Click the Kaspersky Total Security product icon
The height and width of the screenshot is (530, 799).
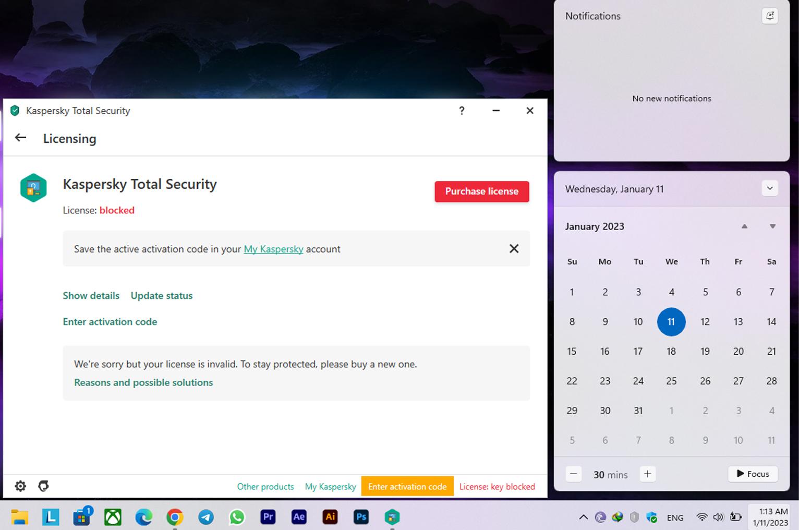point(33,188)
